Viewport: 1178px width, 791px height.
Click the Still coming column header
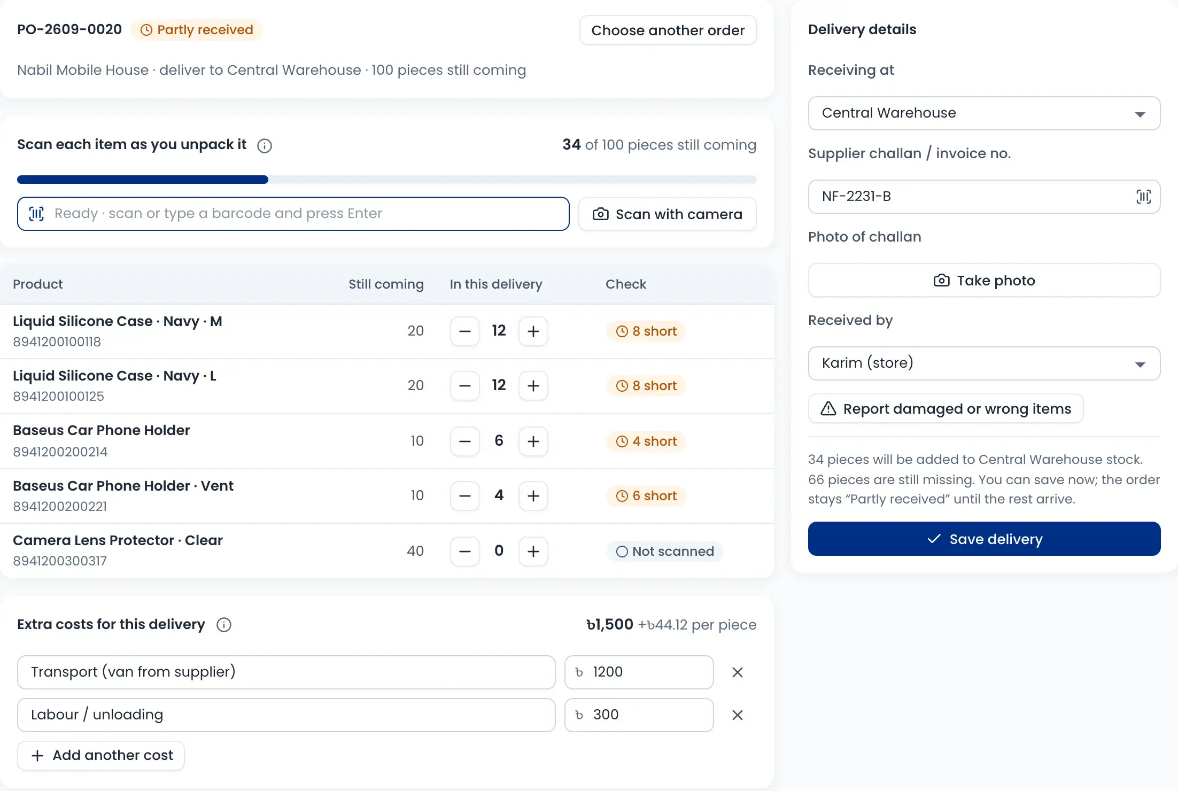point(386,284)
